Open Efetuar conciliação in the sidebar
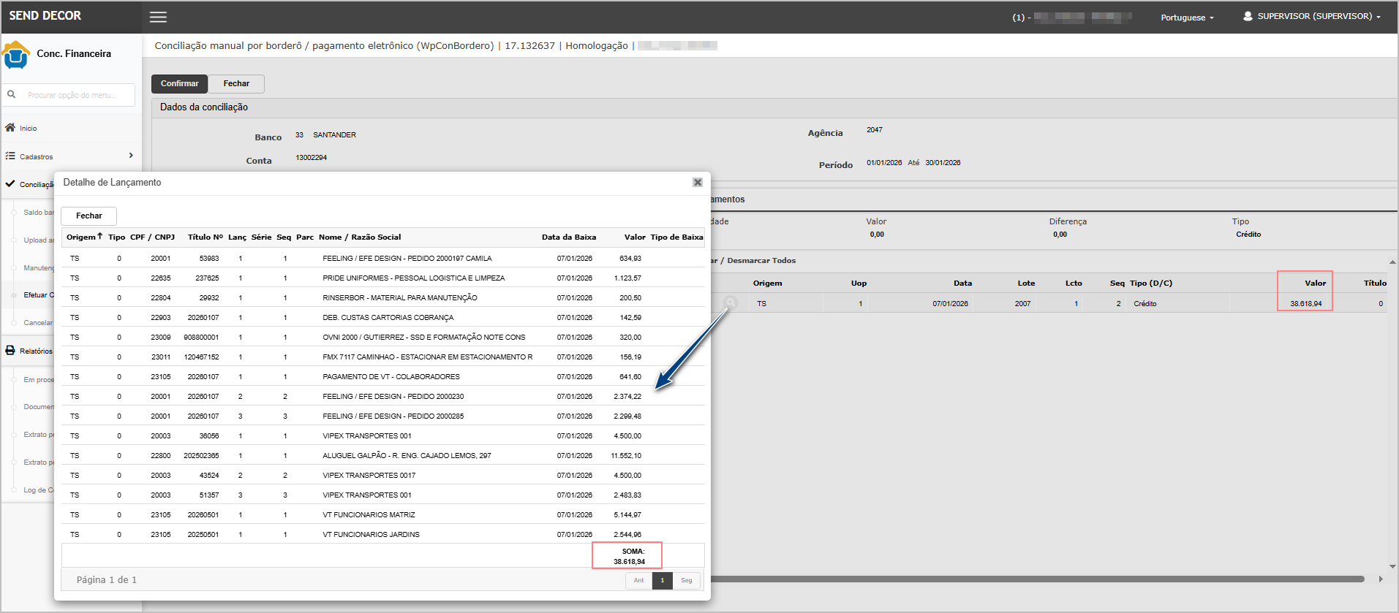The width and height of the screenshot is (1399, 613). 38,295
